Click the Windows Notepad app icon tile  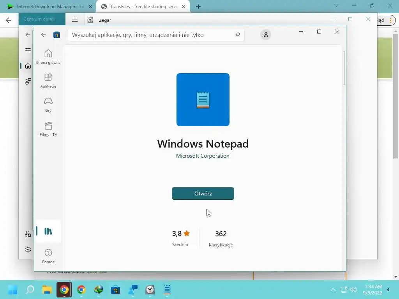pyautogui.click(x=203, y=100)
